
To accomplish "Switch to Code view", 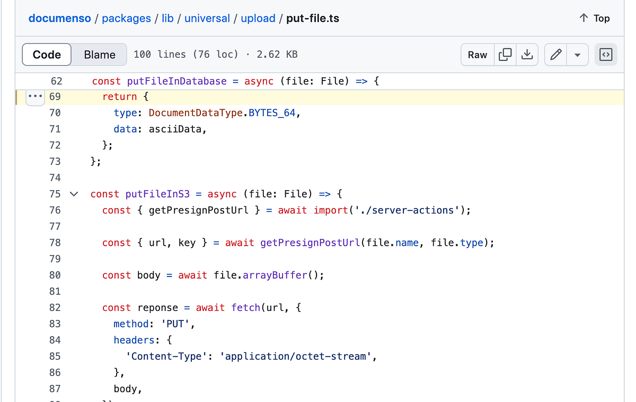I will 47,55.
